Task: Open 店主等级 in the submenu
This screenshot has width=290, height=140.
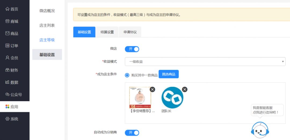Action: pos(47,40)
